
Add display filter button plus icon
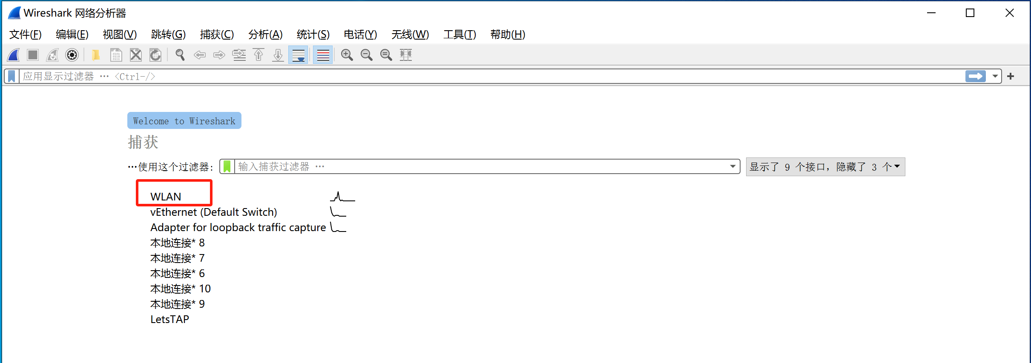click(1011, 76)
